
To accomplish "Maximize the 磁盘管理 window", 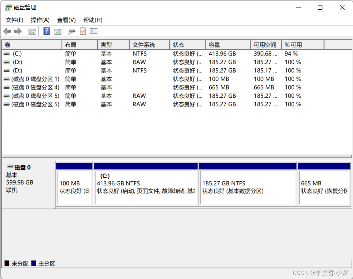I will [320, 7].
